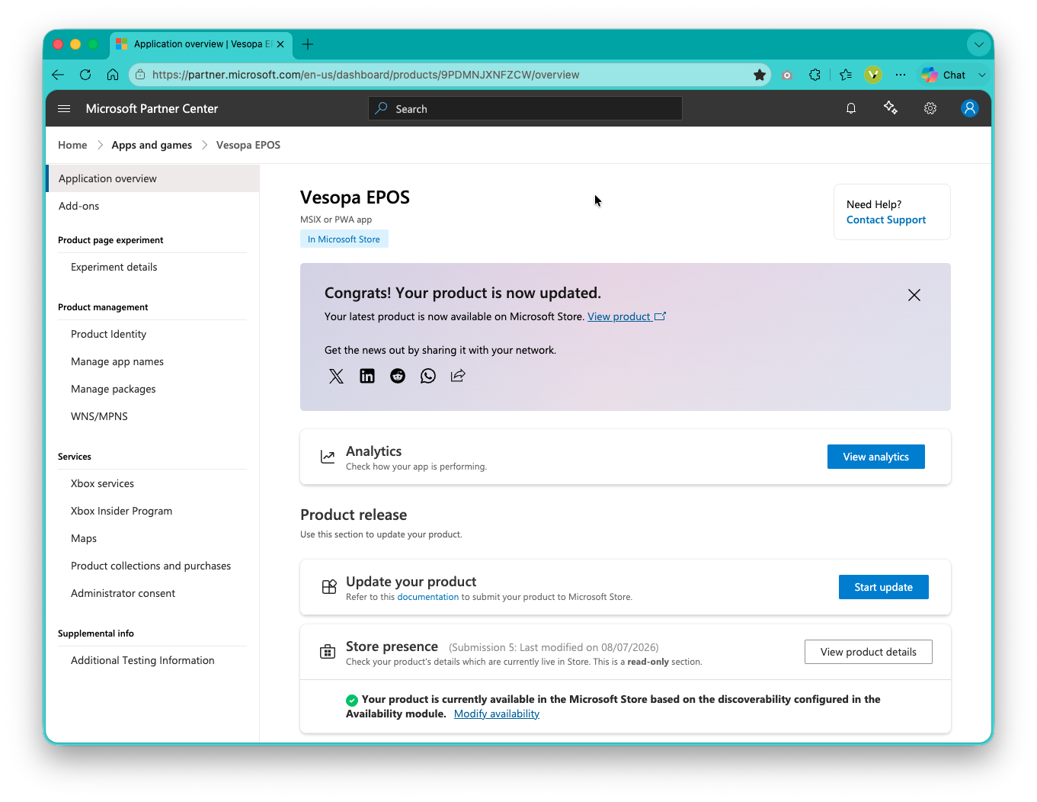This screenshot has height=802, width=1037.
Task: Open the notifications bell
Action: 851,109
